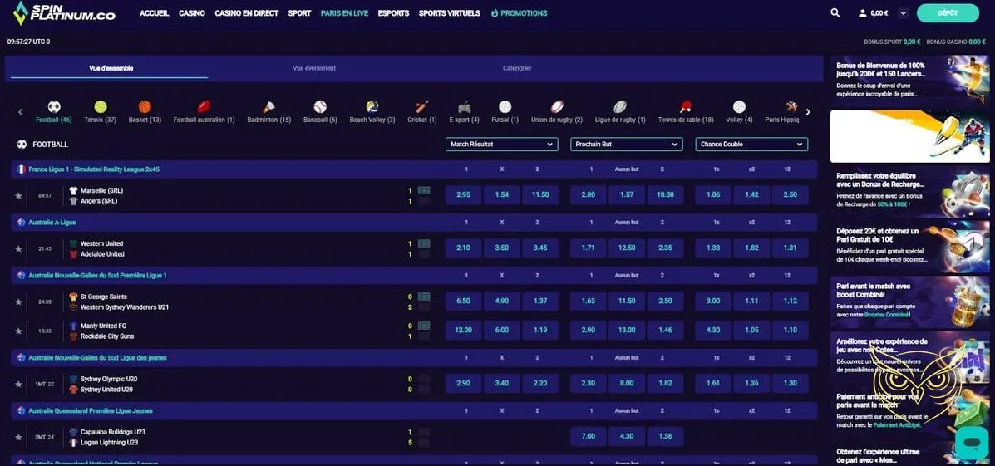This screenshot has height=466, width=995.
Task: Open the Esports menu item
Action: [x=393, y=13]
